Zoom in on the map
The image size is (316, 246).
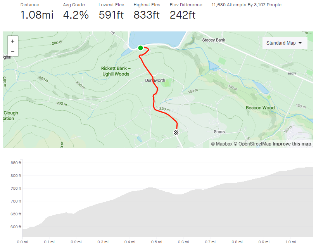(x=13, y=41)
